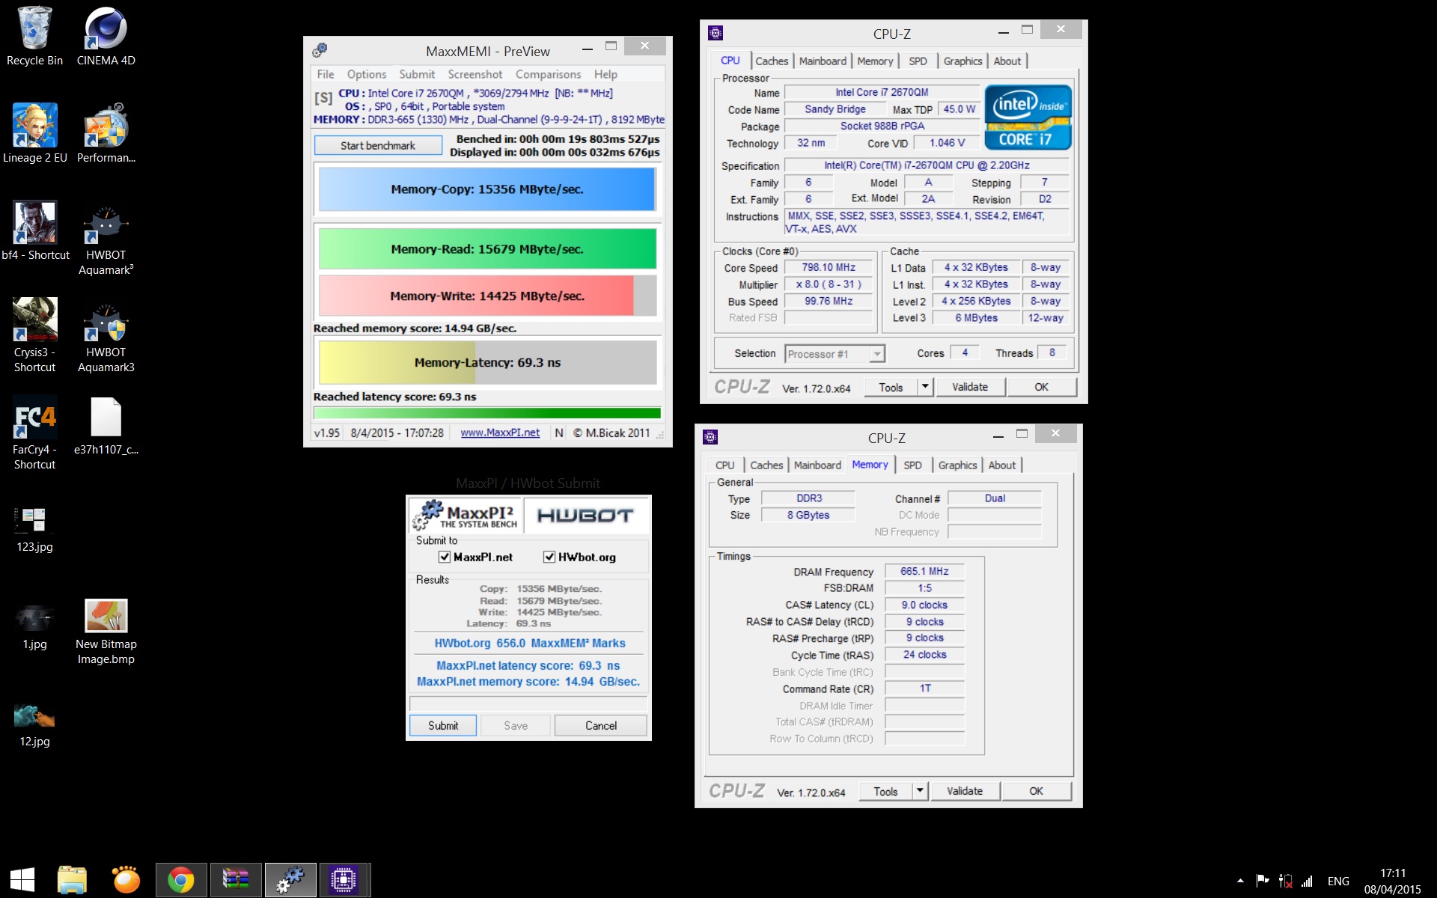The width and height of the screenshot is (1437, 898).
Task: Select the bf4 - Shortcut icon
Action: (x=34, y=222)
